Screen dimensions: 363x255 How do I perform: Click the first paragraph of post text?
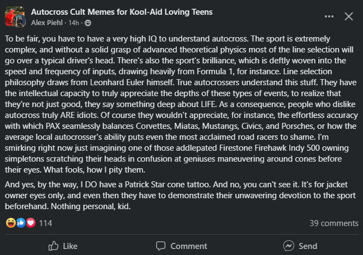pyautogui.click(x=181, y=104)
